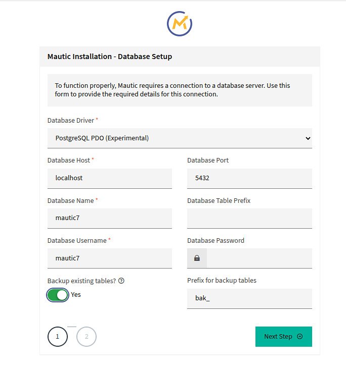This screenshot has height=374, width=346.
Task: Click the Mautic logo icon
Action: coord(180,23)
